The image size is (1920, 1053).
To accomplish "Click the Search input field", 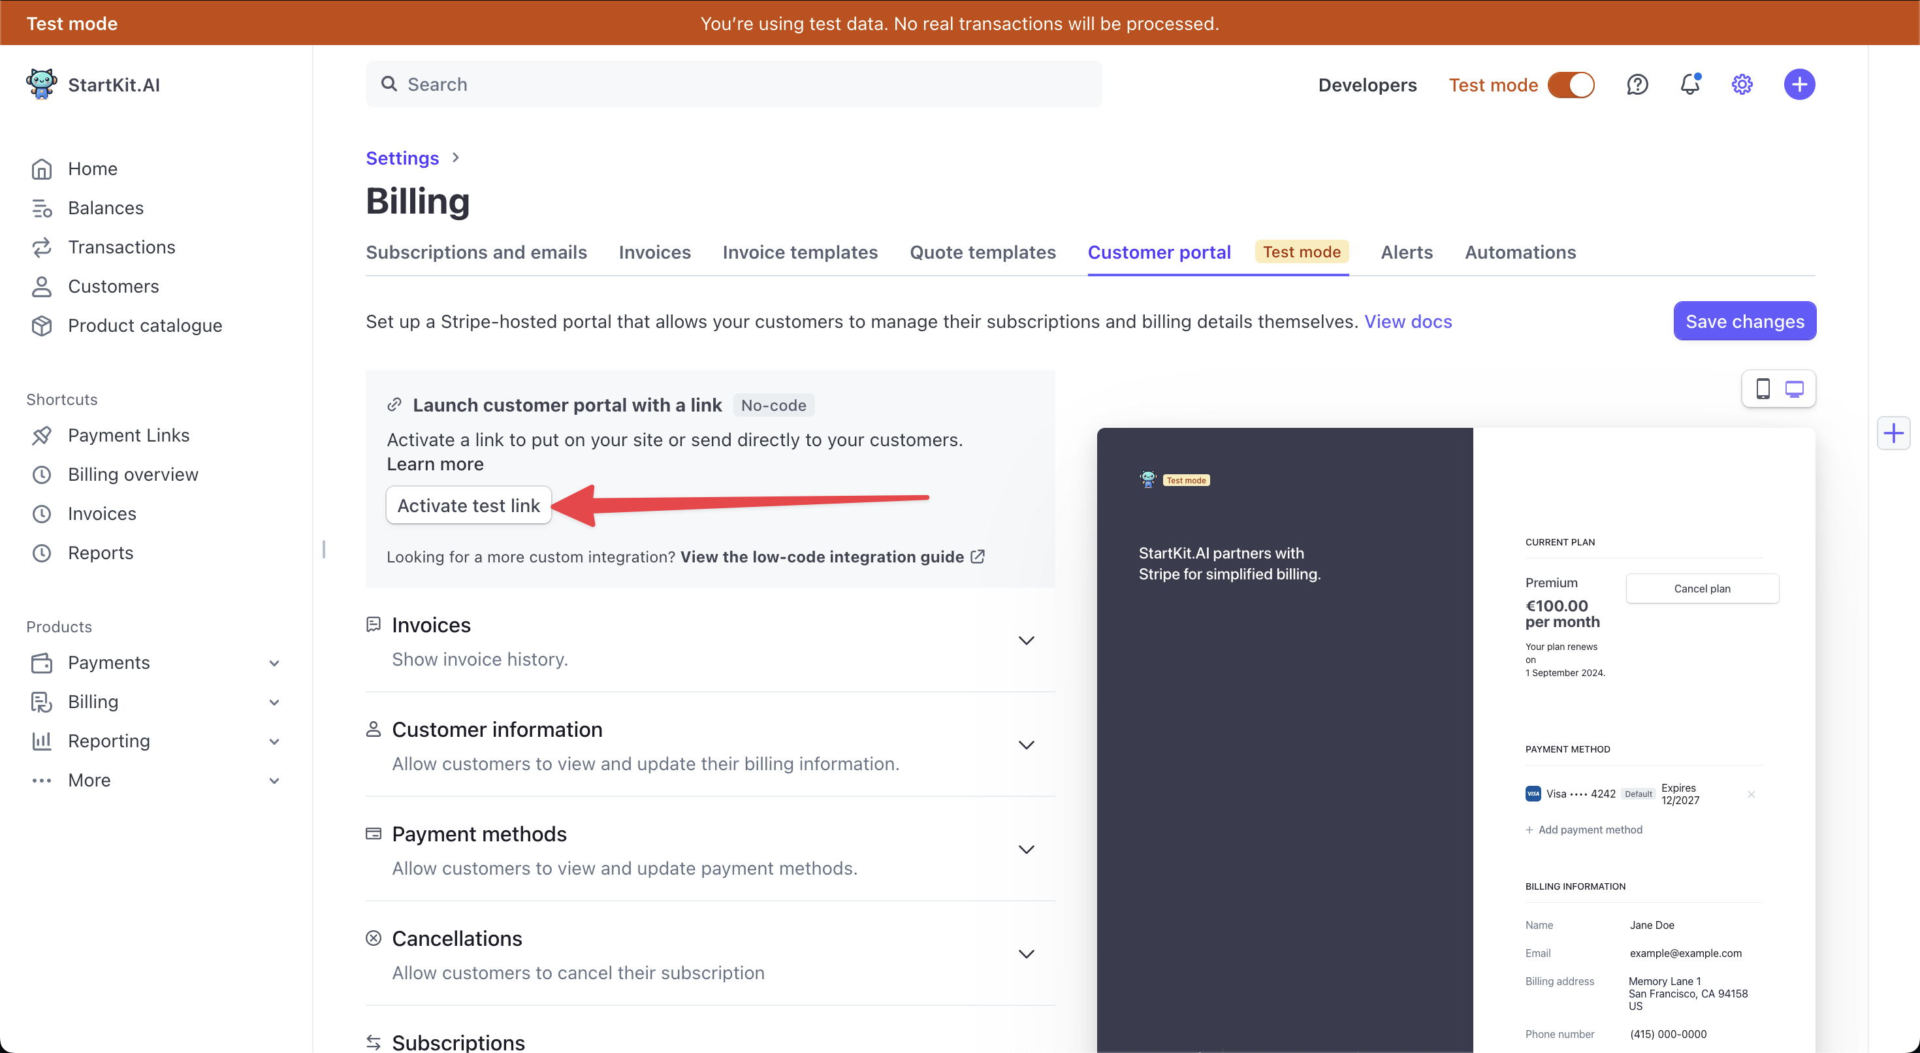I will tap(734, 83).
